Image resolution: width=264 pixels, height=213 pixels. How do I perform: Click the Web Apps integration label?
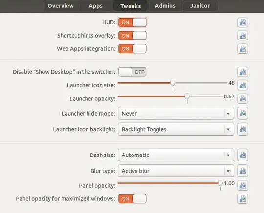[x=86, y=49]
